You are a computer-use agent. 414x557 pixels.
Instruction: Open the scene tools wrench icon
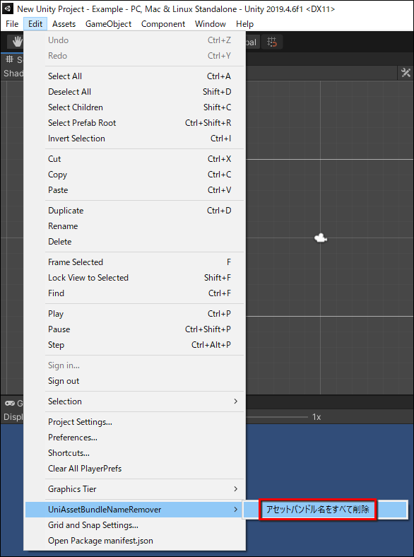[x=406, y=73]
